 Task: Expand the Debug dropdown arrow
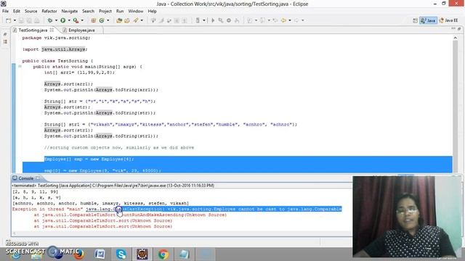56,20
